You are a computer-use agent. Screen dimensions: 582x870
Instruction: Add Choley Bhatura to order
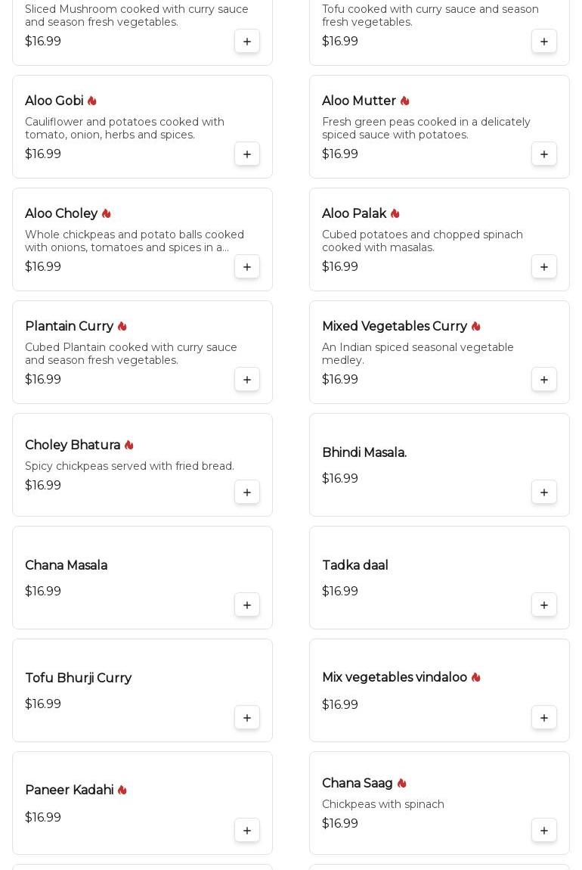pos(247,492)
